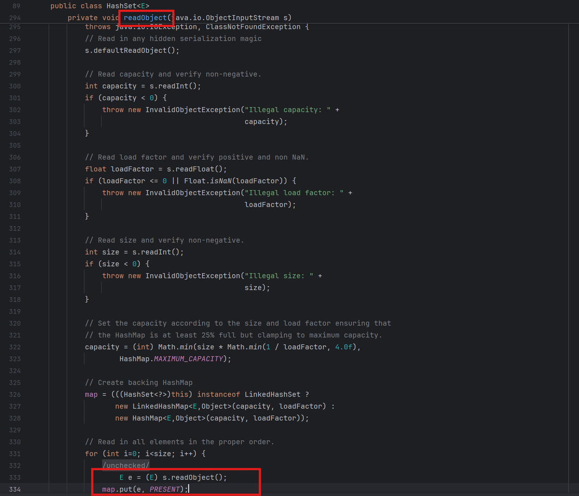This screenshot has width=579, height=496.
Task: Click the s.defaultReadObject() call
Action: [132, 51]
